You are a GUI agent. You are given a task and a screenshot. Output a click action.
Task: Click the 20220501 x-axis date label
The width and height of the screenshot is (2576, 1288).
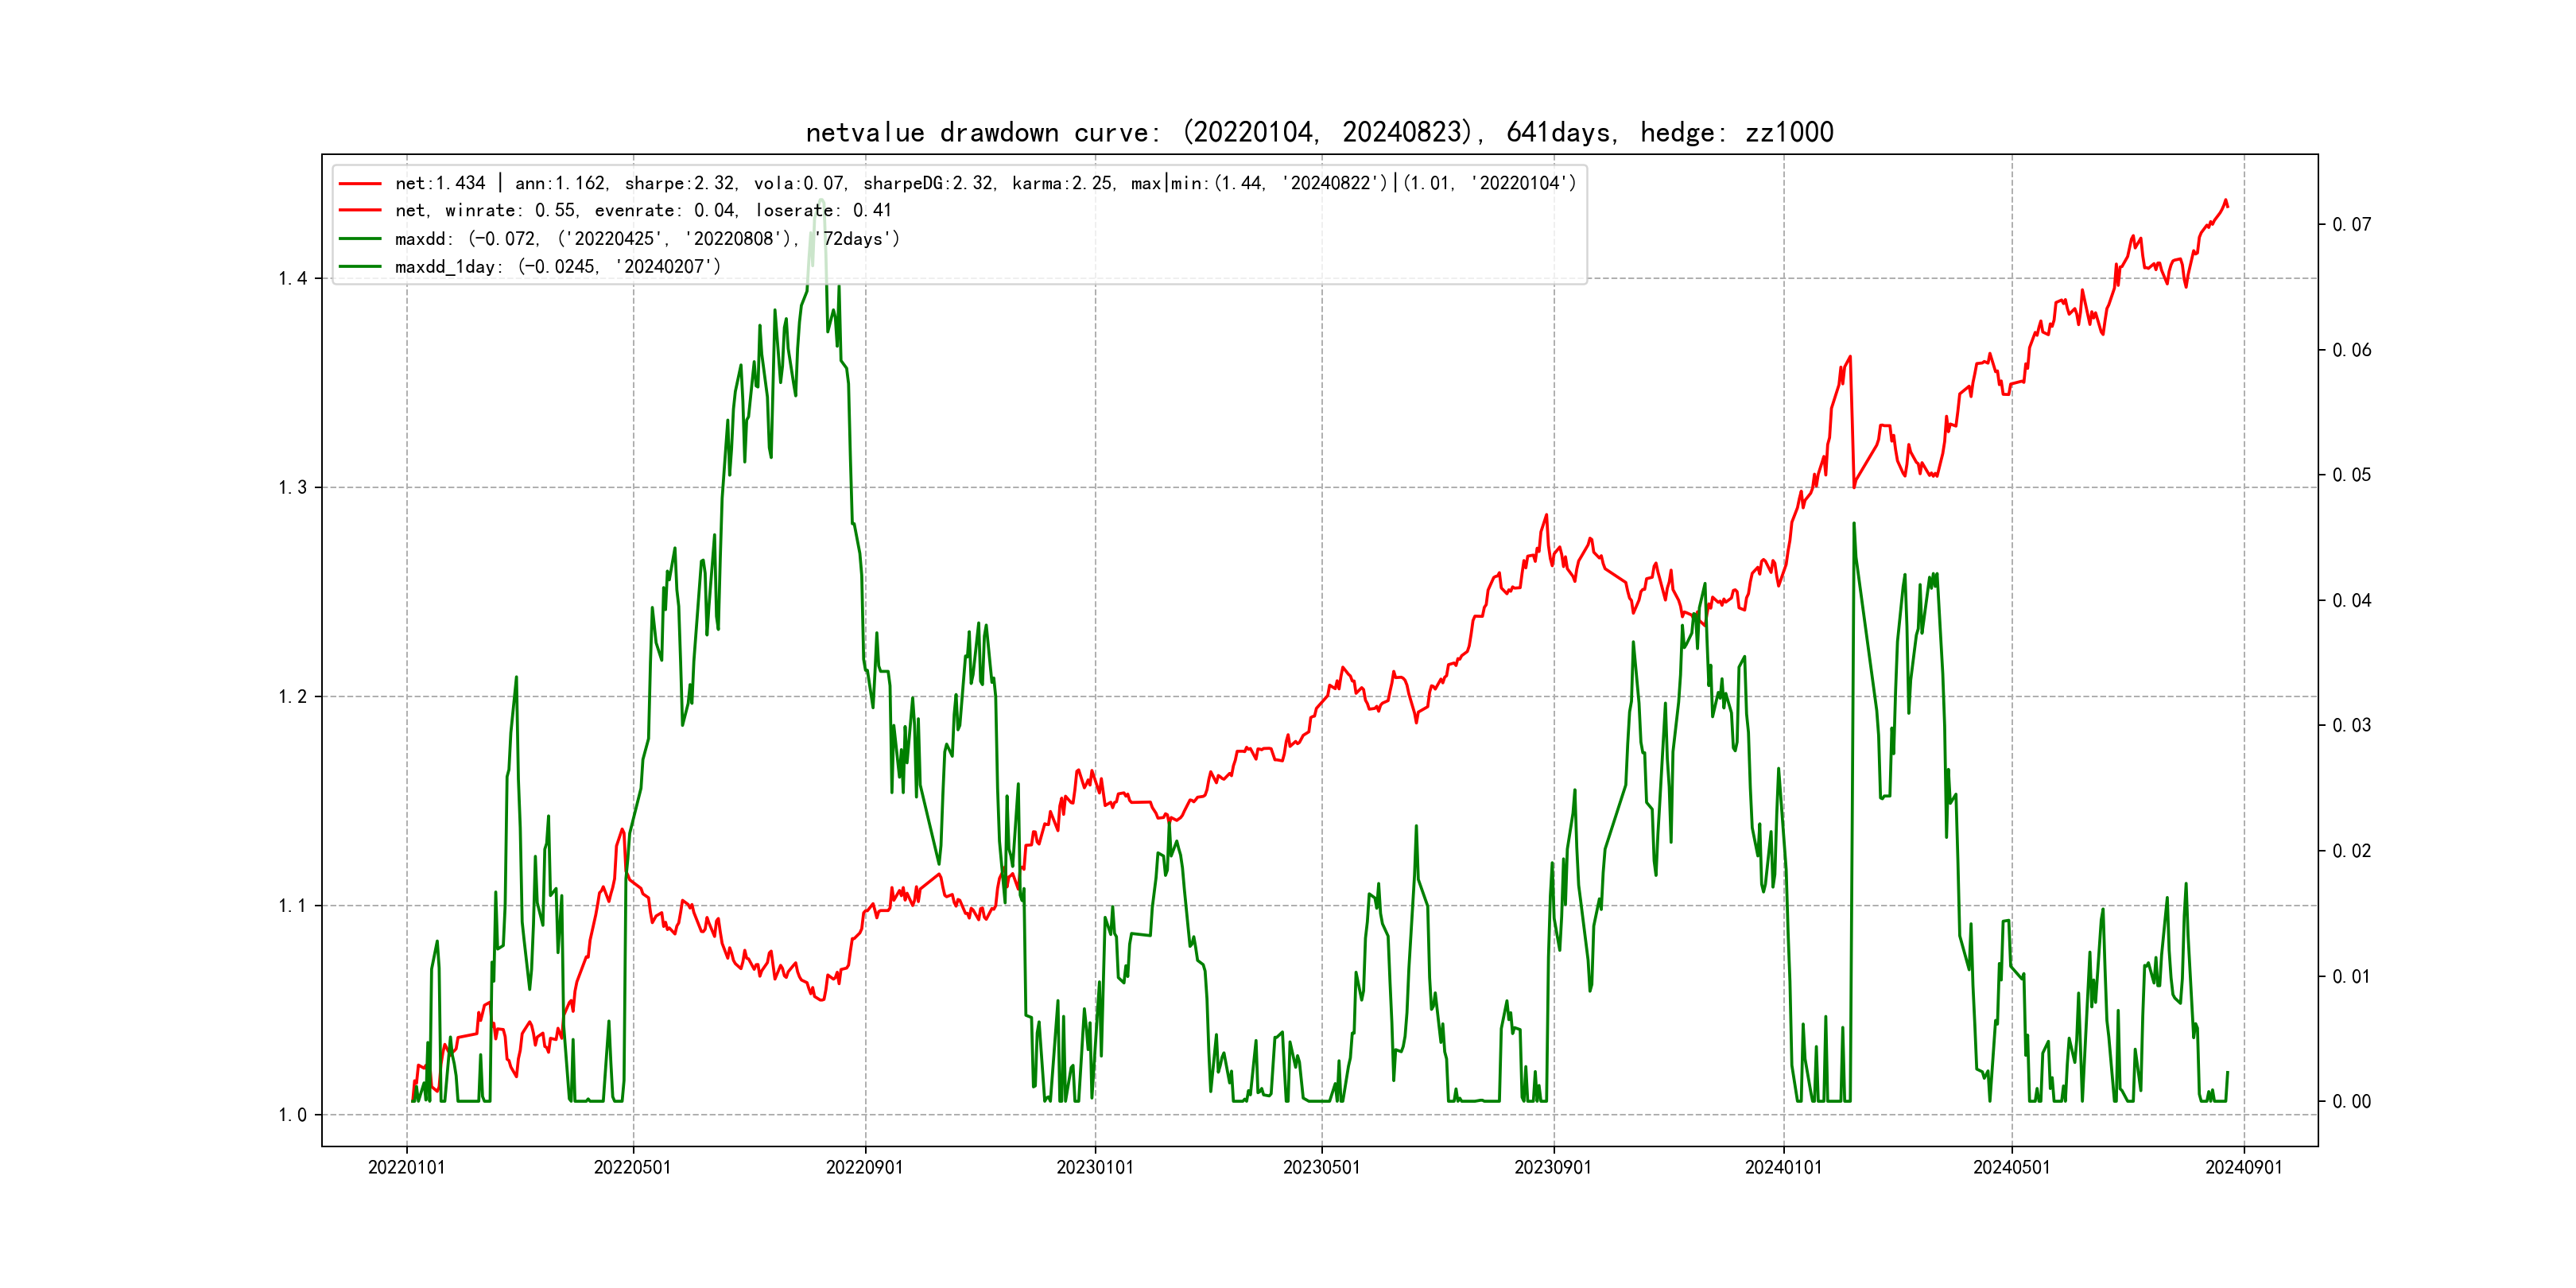pos(632,1167)
